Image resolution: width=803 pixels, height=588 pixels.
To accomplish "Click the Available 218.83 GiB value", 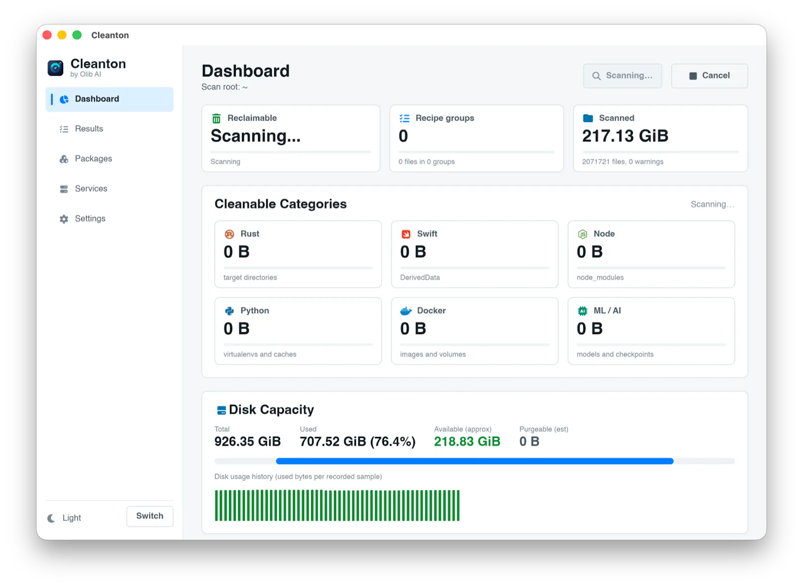I will pos(467,442).
